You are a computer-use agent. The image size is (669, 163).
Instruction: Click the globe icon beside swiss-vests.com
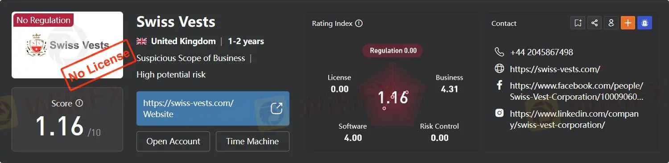tap(500, 69)
